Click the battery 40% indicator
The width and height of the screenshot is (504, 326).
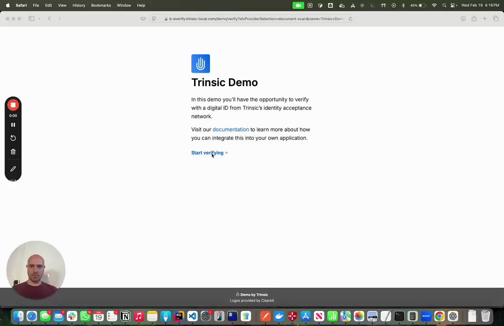418,5
